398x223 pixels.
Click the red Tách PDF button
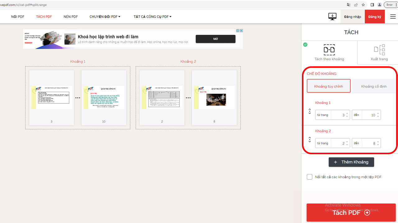[351, 212]
